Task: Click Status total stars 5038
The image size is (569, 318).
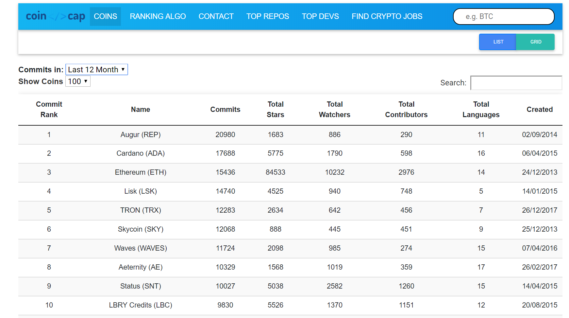Action: (x=276, y=286)
